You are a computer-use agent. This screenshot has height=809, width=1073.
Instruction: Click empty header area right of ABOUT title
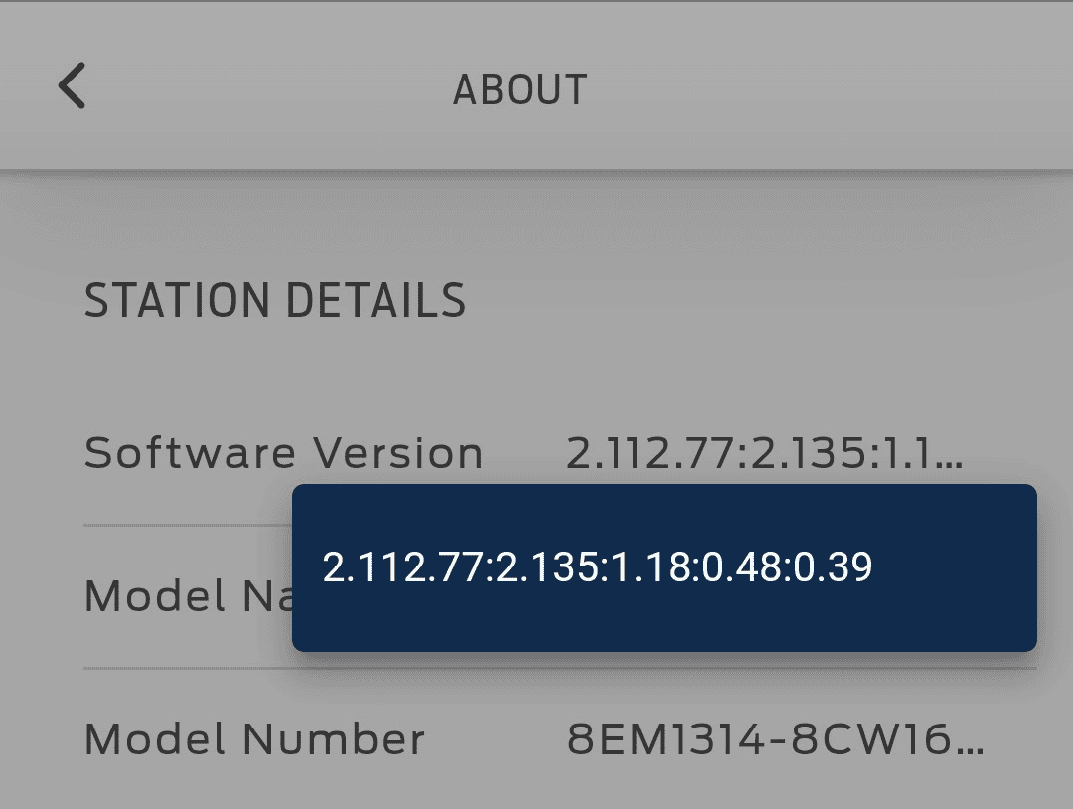(x=825, y=89)
